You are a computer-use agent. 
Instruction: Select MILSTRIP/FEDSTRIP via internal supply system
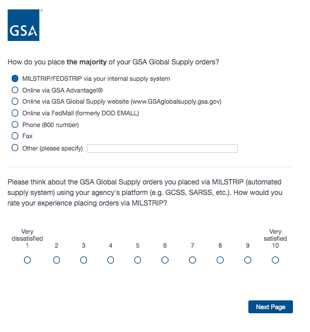pyautogui.click(x=15, y=78)
